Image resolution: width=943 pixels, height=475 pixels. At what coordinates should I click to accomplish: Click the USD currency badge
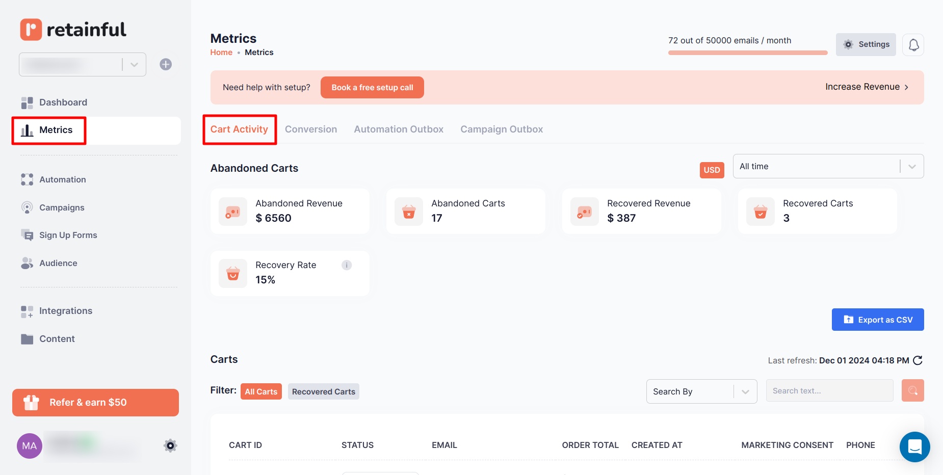coord(712,170)
